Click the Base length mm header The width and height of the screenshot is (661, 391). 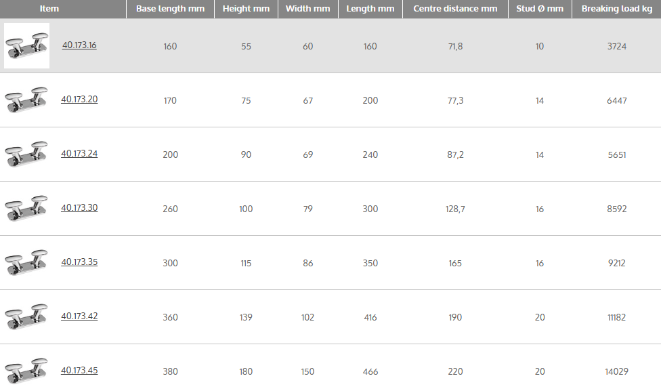[x=170, y=9]
